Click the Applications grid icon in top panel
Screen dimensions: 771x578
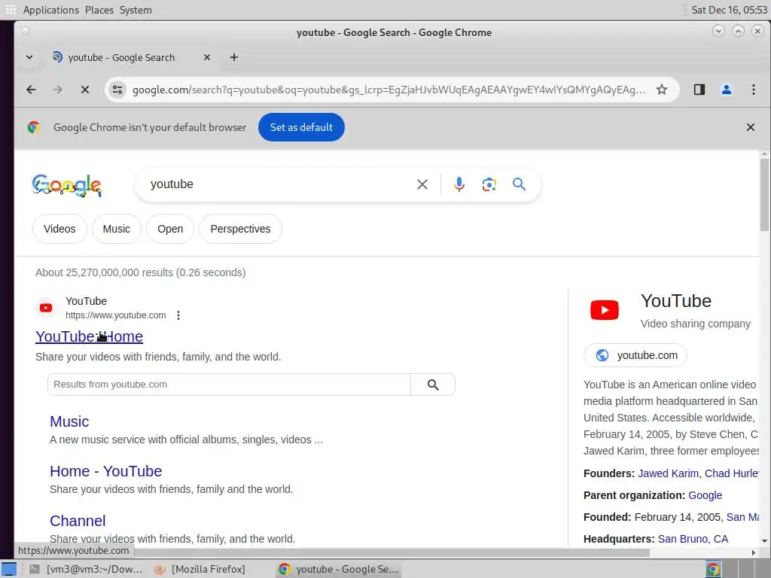coord(11,10)
